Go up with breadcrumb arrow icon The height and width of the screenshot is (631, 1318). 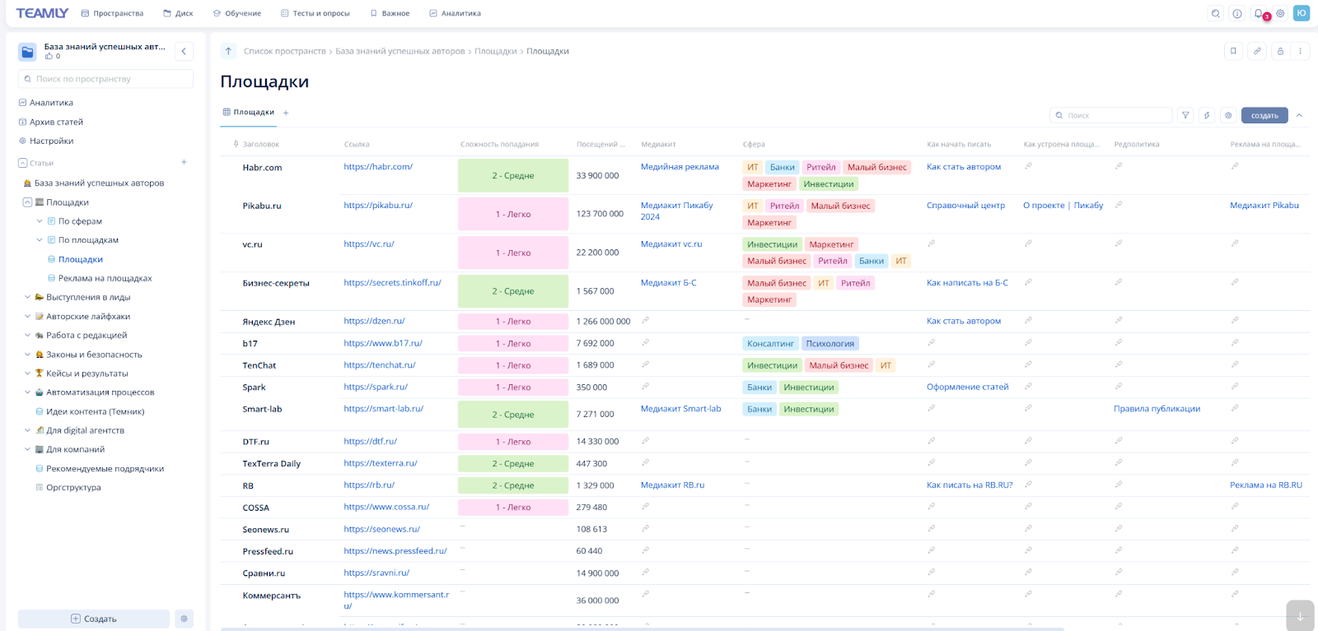tap(228, 51)
